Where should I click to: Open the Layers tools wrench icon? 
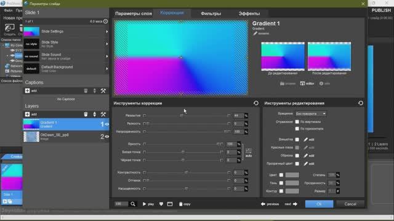[103, 114]
